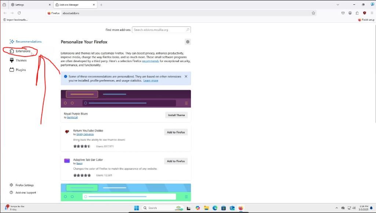Click Import bookmarks in bookmarks bar
This screenshot has width=376, height=213.
click(x=15, y=20)
